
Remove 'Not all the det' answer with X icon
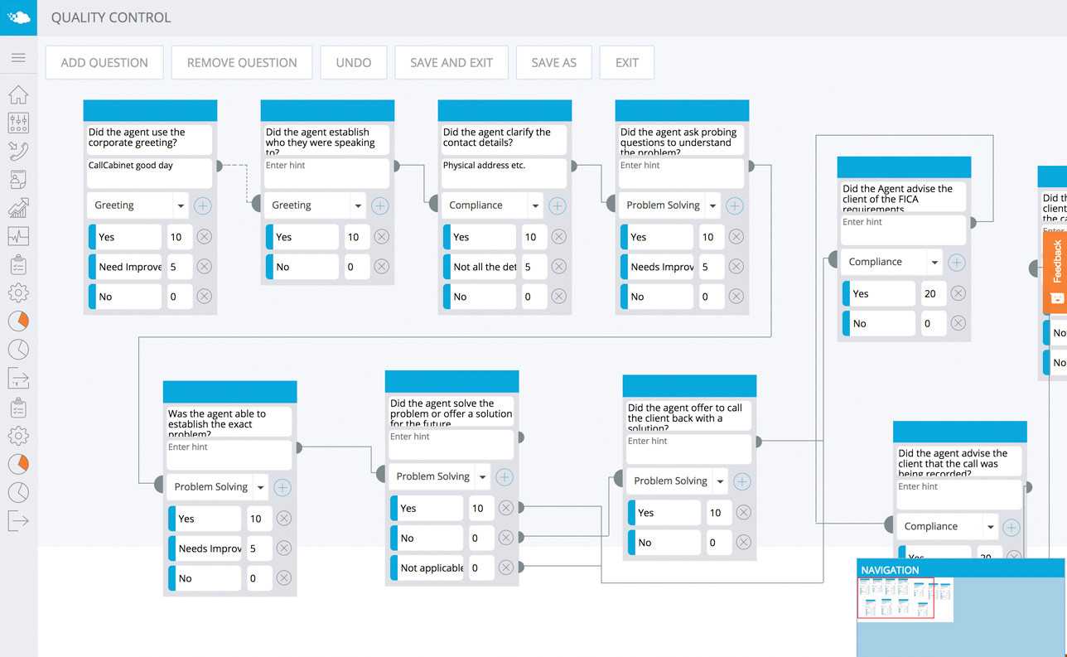tap(558, 267)
